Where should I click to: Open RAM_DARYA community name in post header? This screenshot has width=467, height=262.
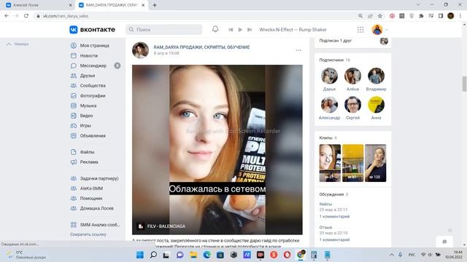coord(201,47)
